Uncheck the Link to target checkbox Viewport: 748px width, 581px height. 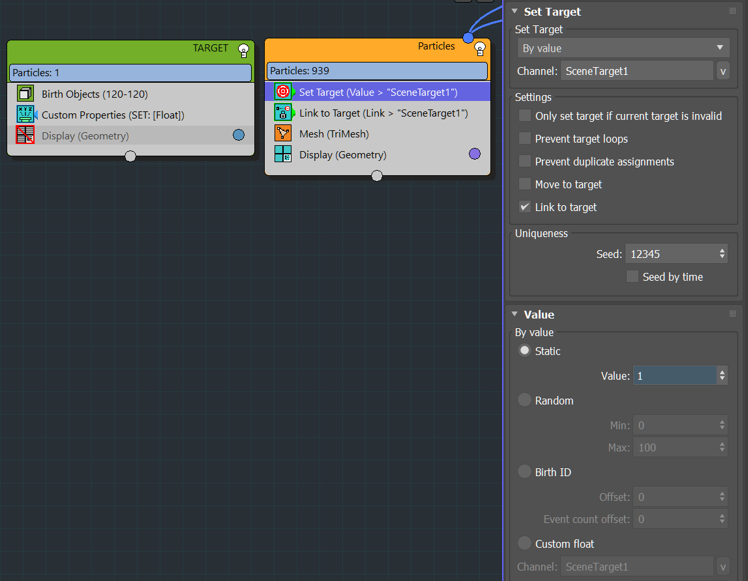[x=525, y=207]
